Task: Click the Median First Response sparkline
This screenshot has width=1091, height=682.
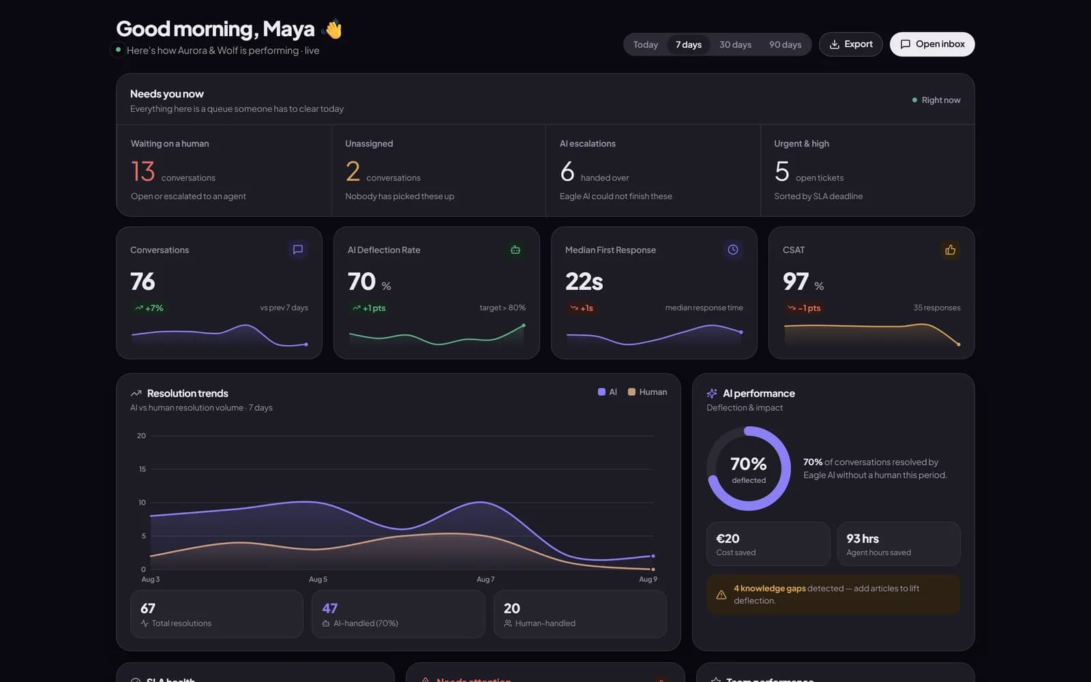Action: click(x=654, y=336)
